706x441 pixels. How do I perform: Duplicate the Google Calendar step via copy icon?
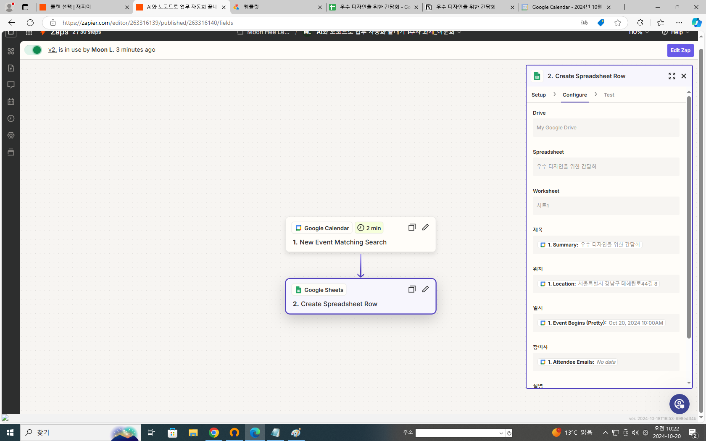(412, 227)
